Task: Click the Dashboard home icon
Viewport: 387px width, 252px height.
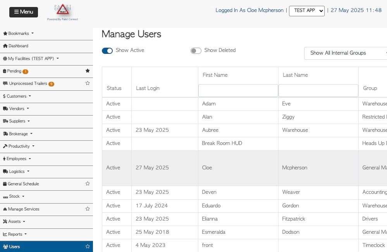Action: click(x=5, y=46)
